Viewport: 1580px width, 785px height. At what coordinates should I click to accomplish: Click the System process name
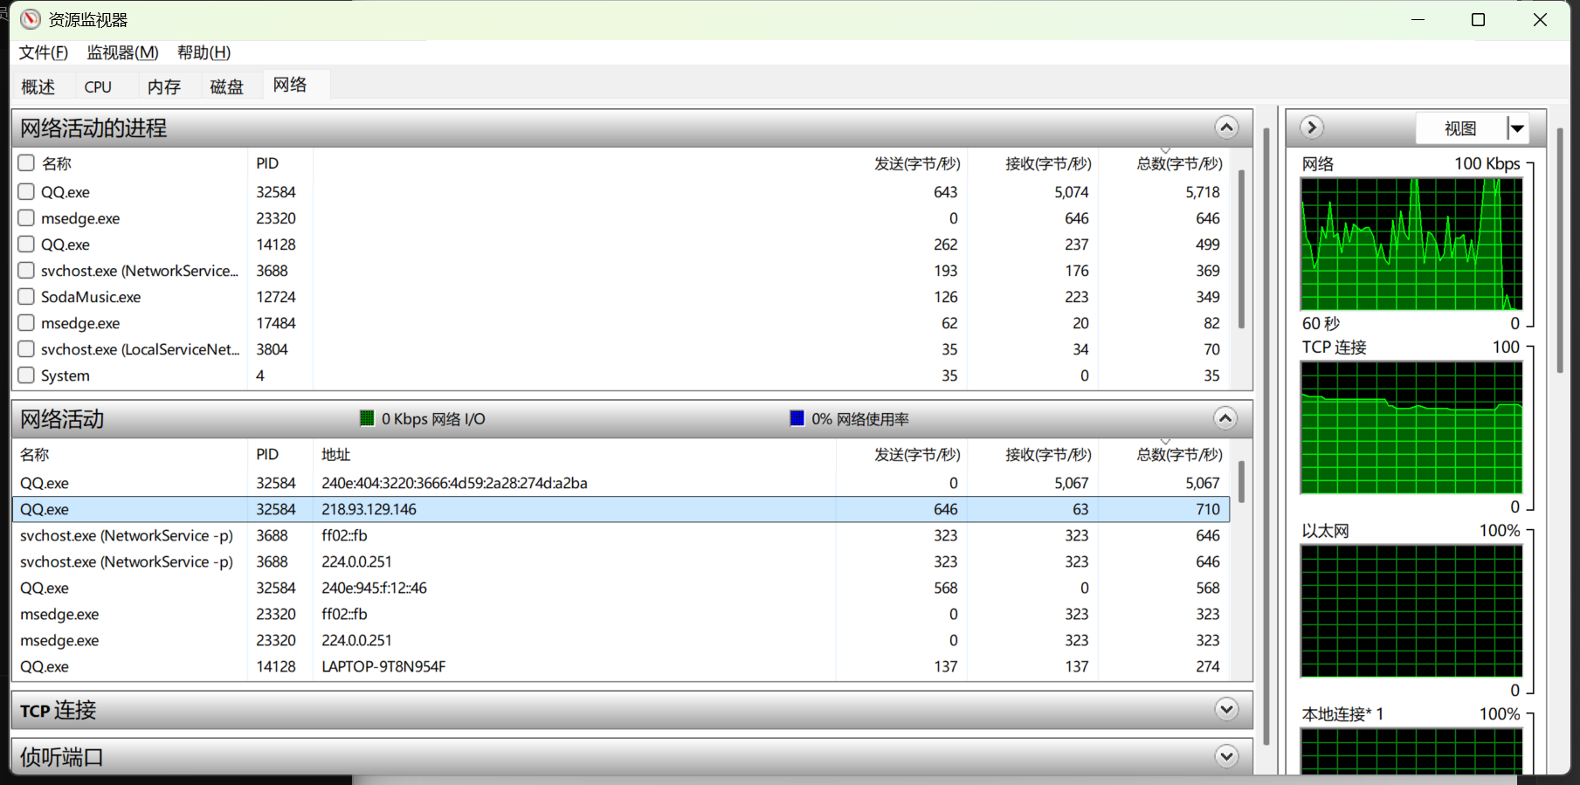pos(66,375)
